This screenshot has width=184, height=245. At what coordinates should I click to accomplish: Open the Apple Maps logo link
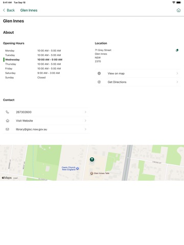7,178
